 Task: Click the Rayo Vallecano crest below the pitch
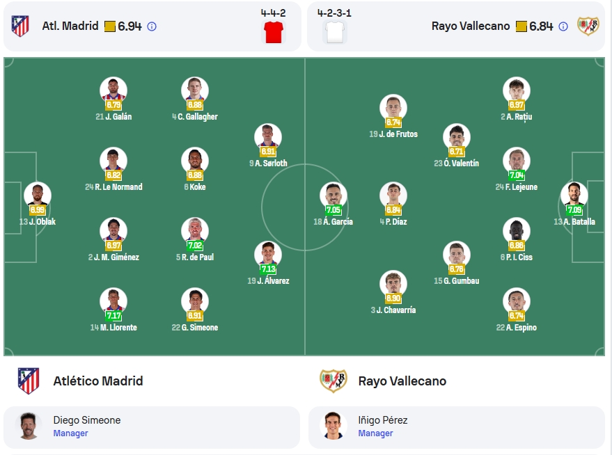tap(334, 381)
